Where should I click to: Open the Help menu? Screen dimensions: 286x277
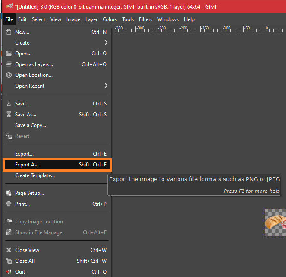point(189,19)
